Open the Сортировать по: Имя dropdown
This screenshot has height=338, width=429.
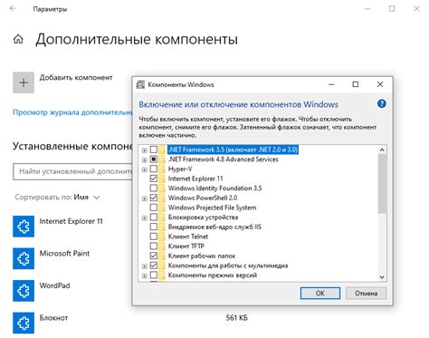(x=57, y=198)
